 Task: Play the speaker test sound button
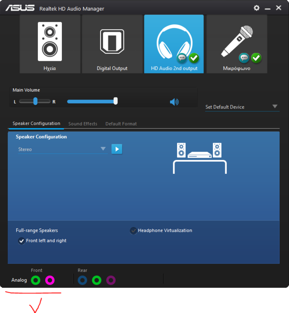[117, 149]
